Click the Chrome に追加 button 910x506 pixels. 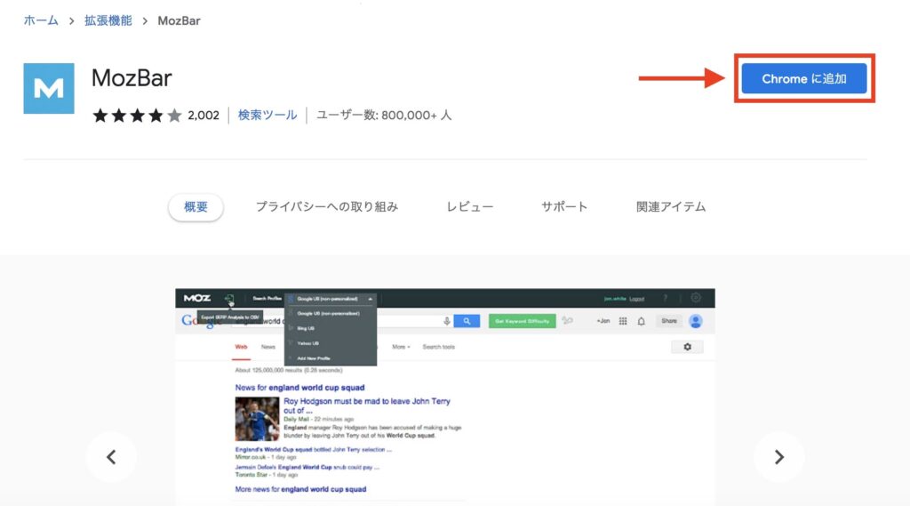pyautogui.click(x=803, y=78)
